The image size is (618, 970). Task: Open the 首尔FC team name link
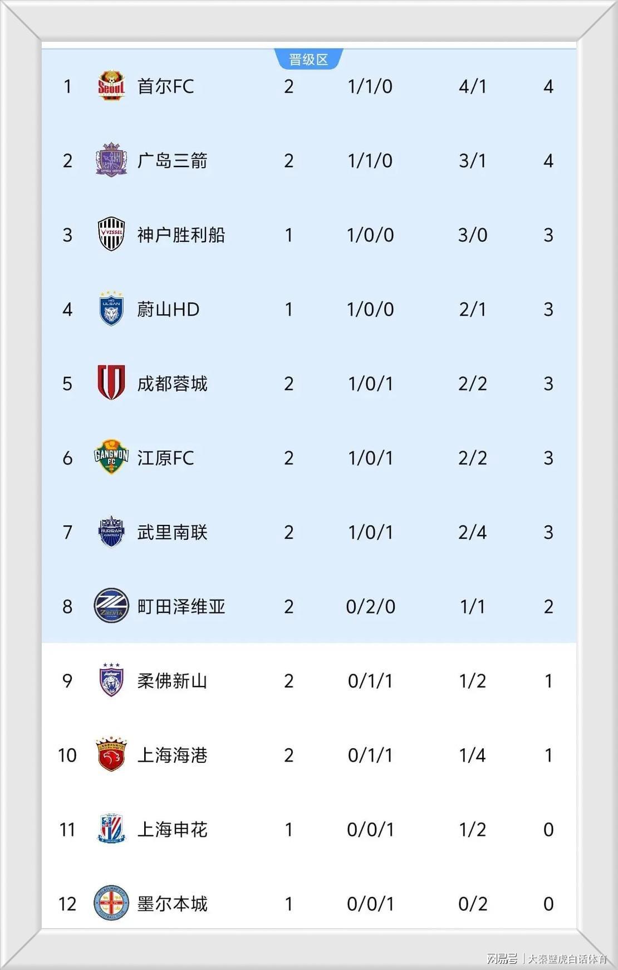point(165,86)
